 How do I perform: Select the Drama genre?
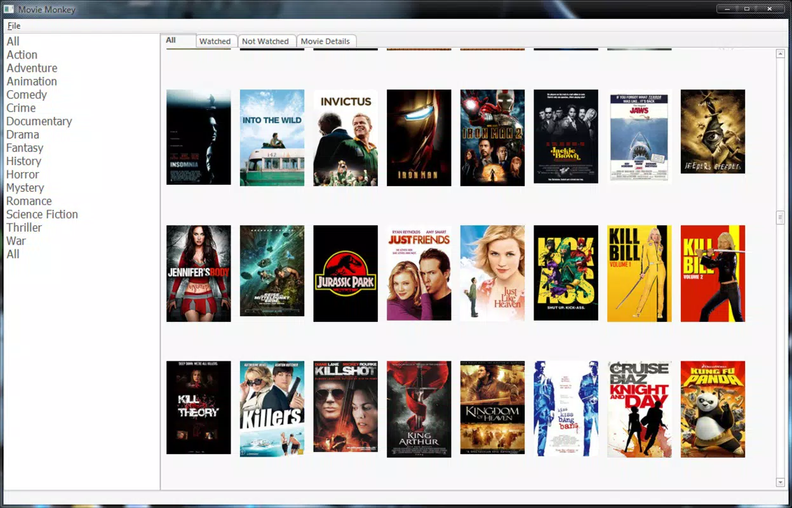coord(23,135)
